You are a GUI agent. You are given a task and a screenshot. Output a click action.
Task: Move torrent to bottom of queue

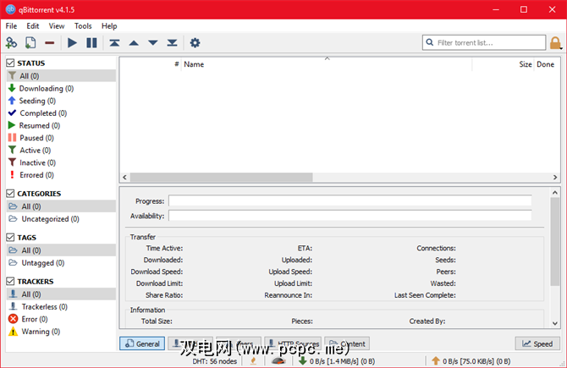pos(172,42)
